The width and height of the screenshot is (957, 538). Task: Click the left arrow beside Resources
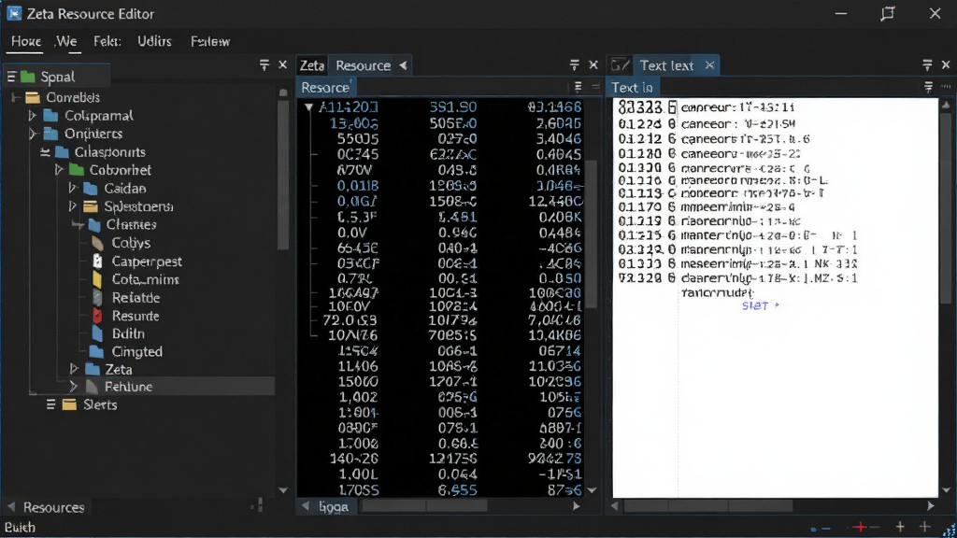coord(11,507)
